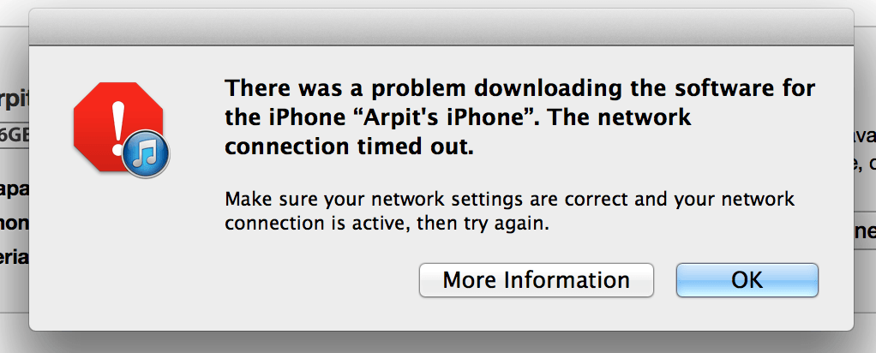This screenshot has width=876, height=353.
Task: Open More Information about the error
Action: pyautogui.click(x=537, y=280)
